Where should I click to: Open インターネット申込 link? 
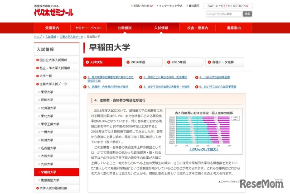point(169,6)
